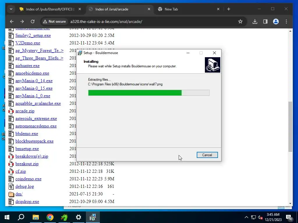The width and height of the screenshot is (298, 223).
Task: Click the page's vertical scrollbar thumb
Action: click(x=290, y=127)
